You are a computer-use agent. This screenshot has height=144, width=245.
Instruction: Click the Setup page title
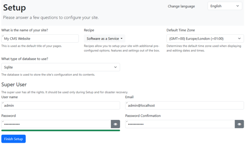tap(14, 8)
